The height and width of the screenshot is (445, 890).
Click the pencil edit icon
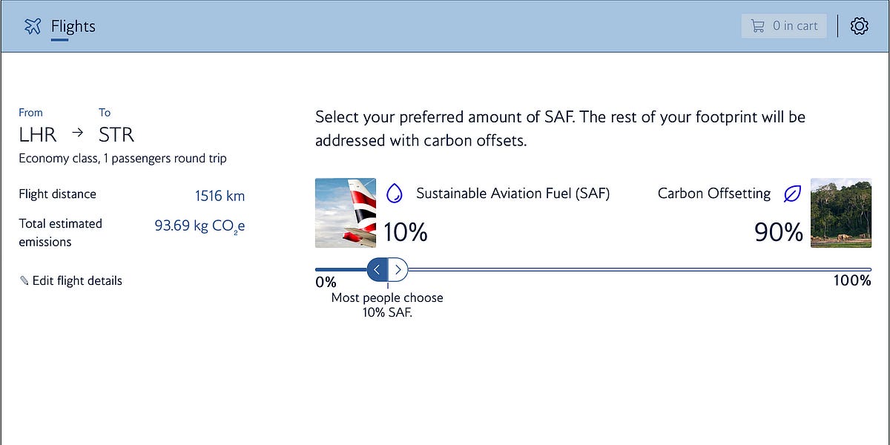pos(23,280)
